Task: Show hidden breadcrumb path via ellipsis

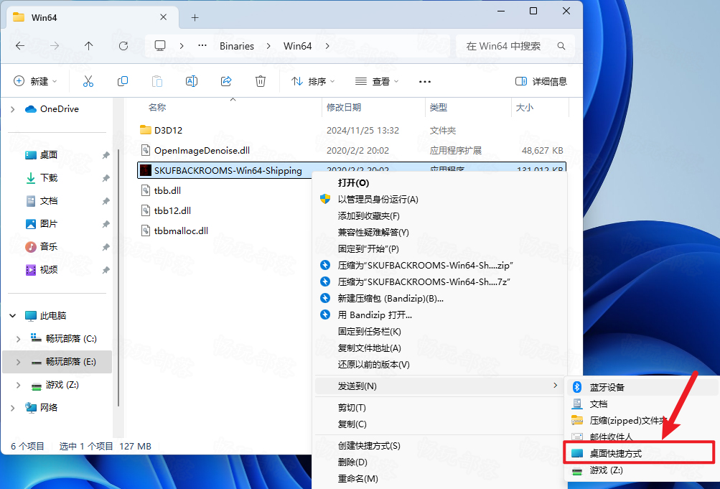Action: point(202,46)
